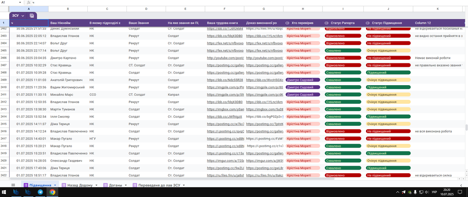Switch to the Назад Додому sheet tab

[80, 185]
